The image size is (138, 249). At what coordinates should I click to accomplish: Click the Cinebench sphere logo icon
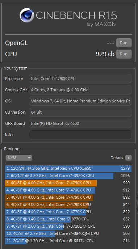coord(26,15)
